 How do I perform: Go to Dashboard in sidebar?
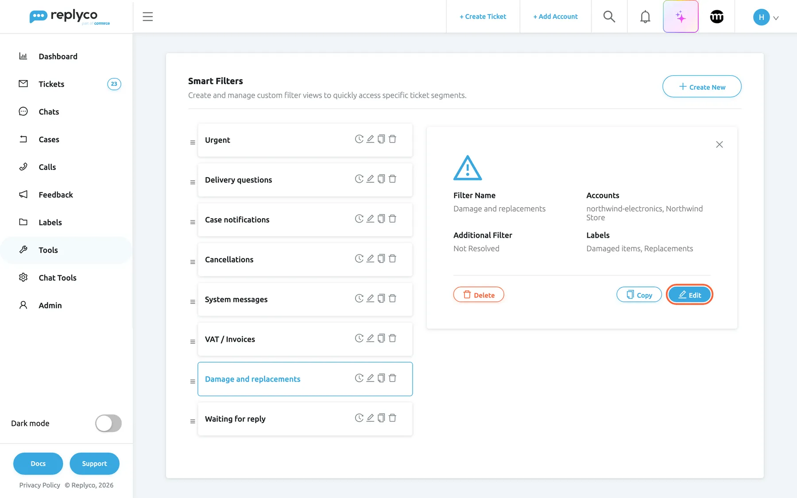[58, 57]
